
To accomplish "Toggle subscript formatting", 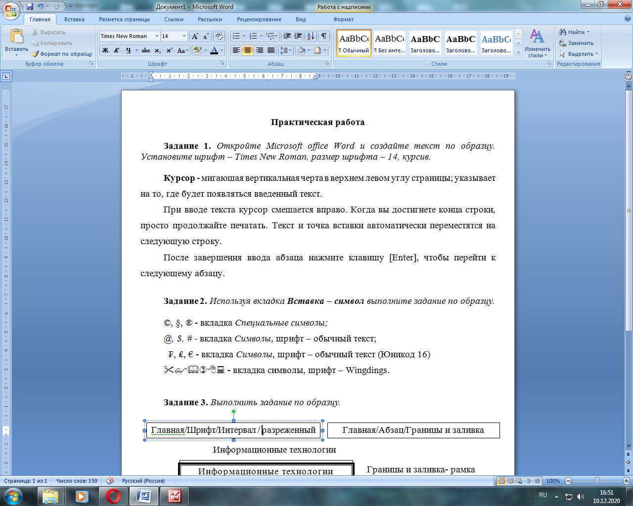I will pyautogui.click(x=158, y=50).
